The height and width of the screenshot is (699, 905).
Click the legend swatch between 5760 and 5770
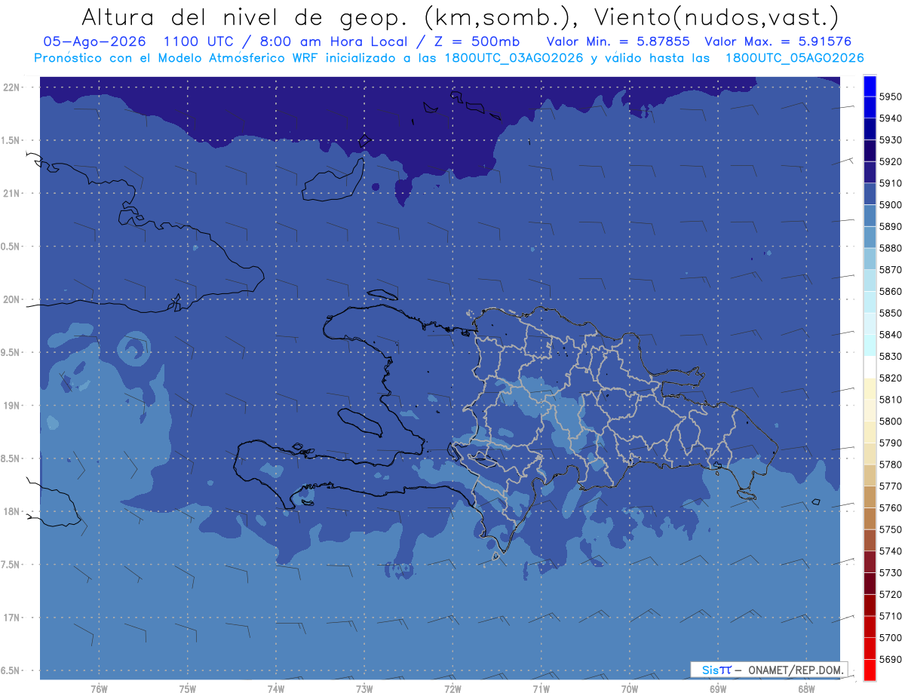pyautogui.click(x=869, y=497)
